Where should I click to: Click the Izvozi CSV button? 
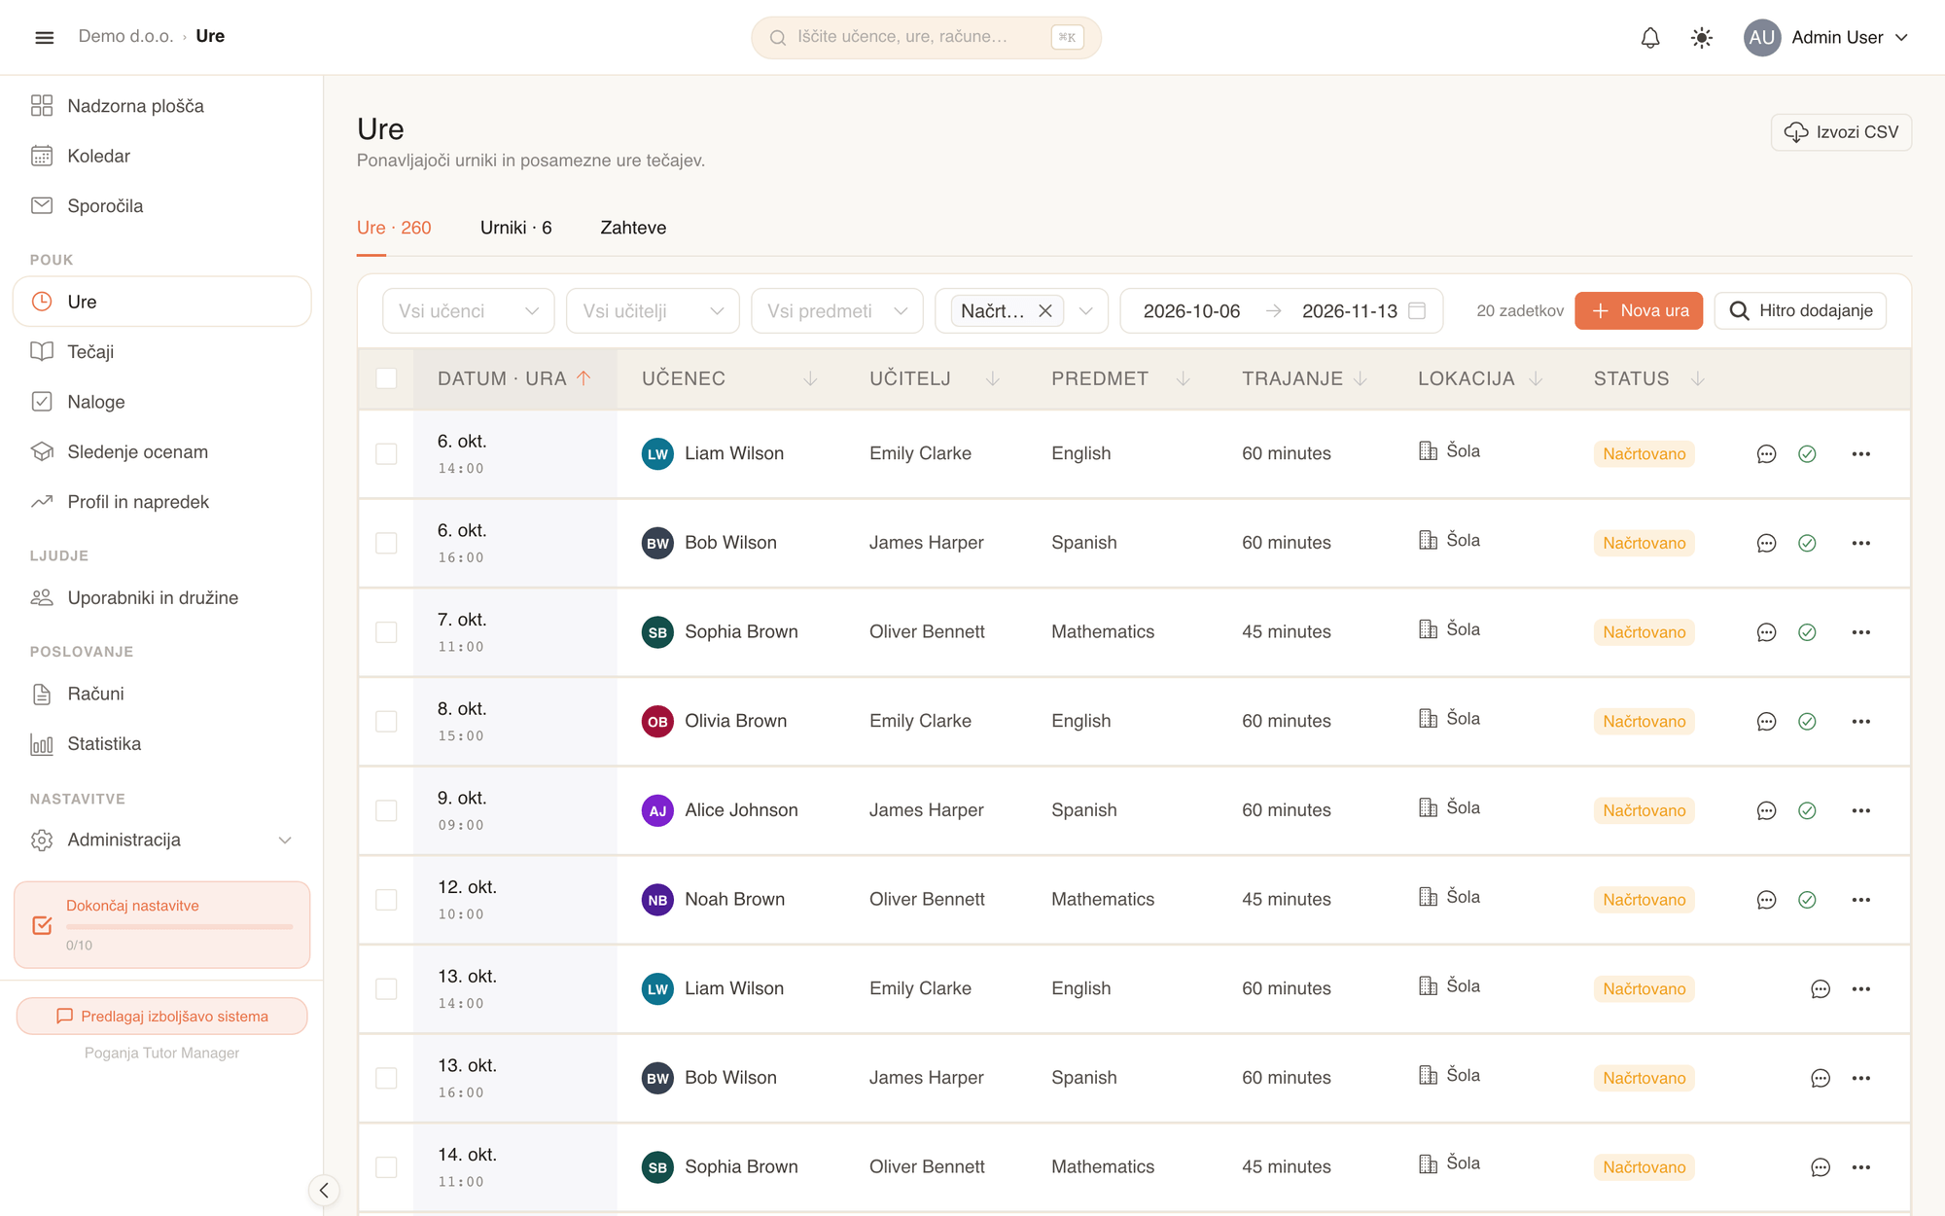coord(1841,132)
